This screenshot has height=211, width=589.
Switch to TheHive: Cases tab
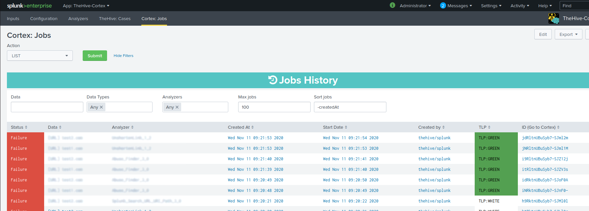(115, 18)
